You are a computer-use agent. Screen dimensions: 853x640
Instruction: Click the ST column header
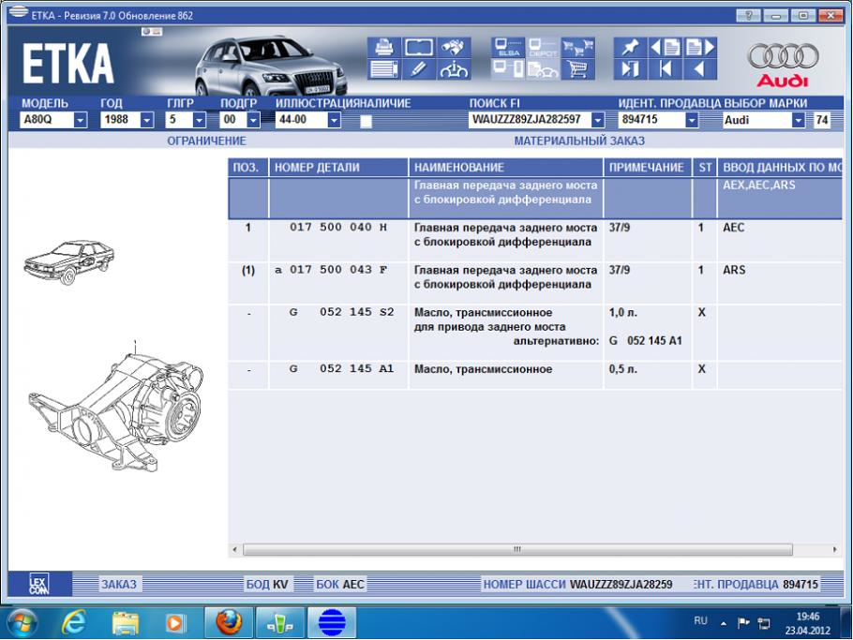point(705,168)
